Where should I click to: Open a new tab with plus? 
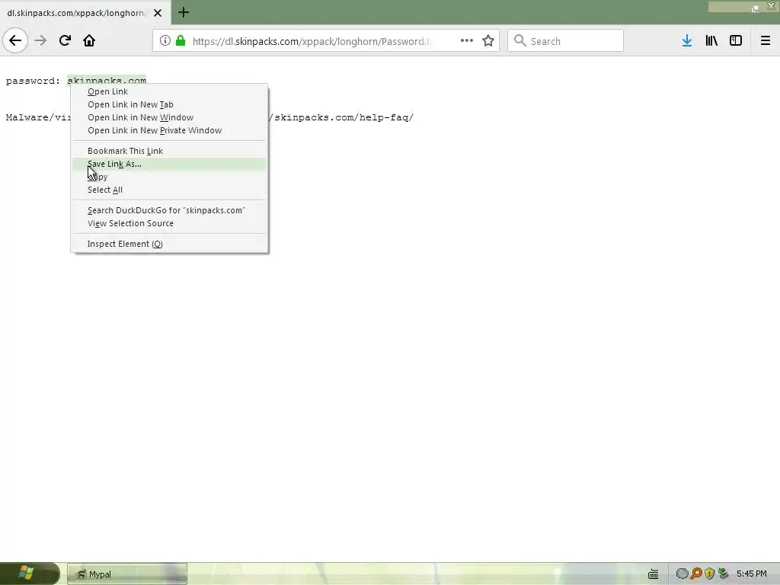click(184, 12)
